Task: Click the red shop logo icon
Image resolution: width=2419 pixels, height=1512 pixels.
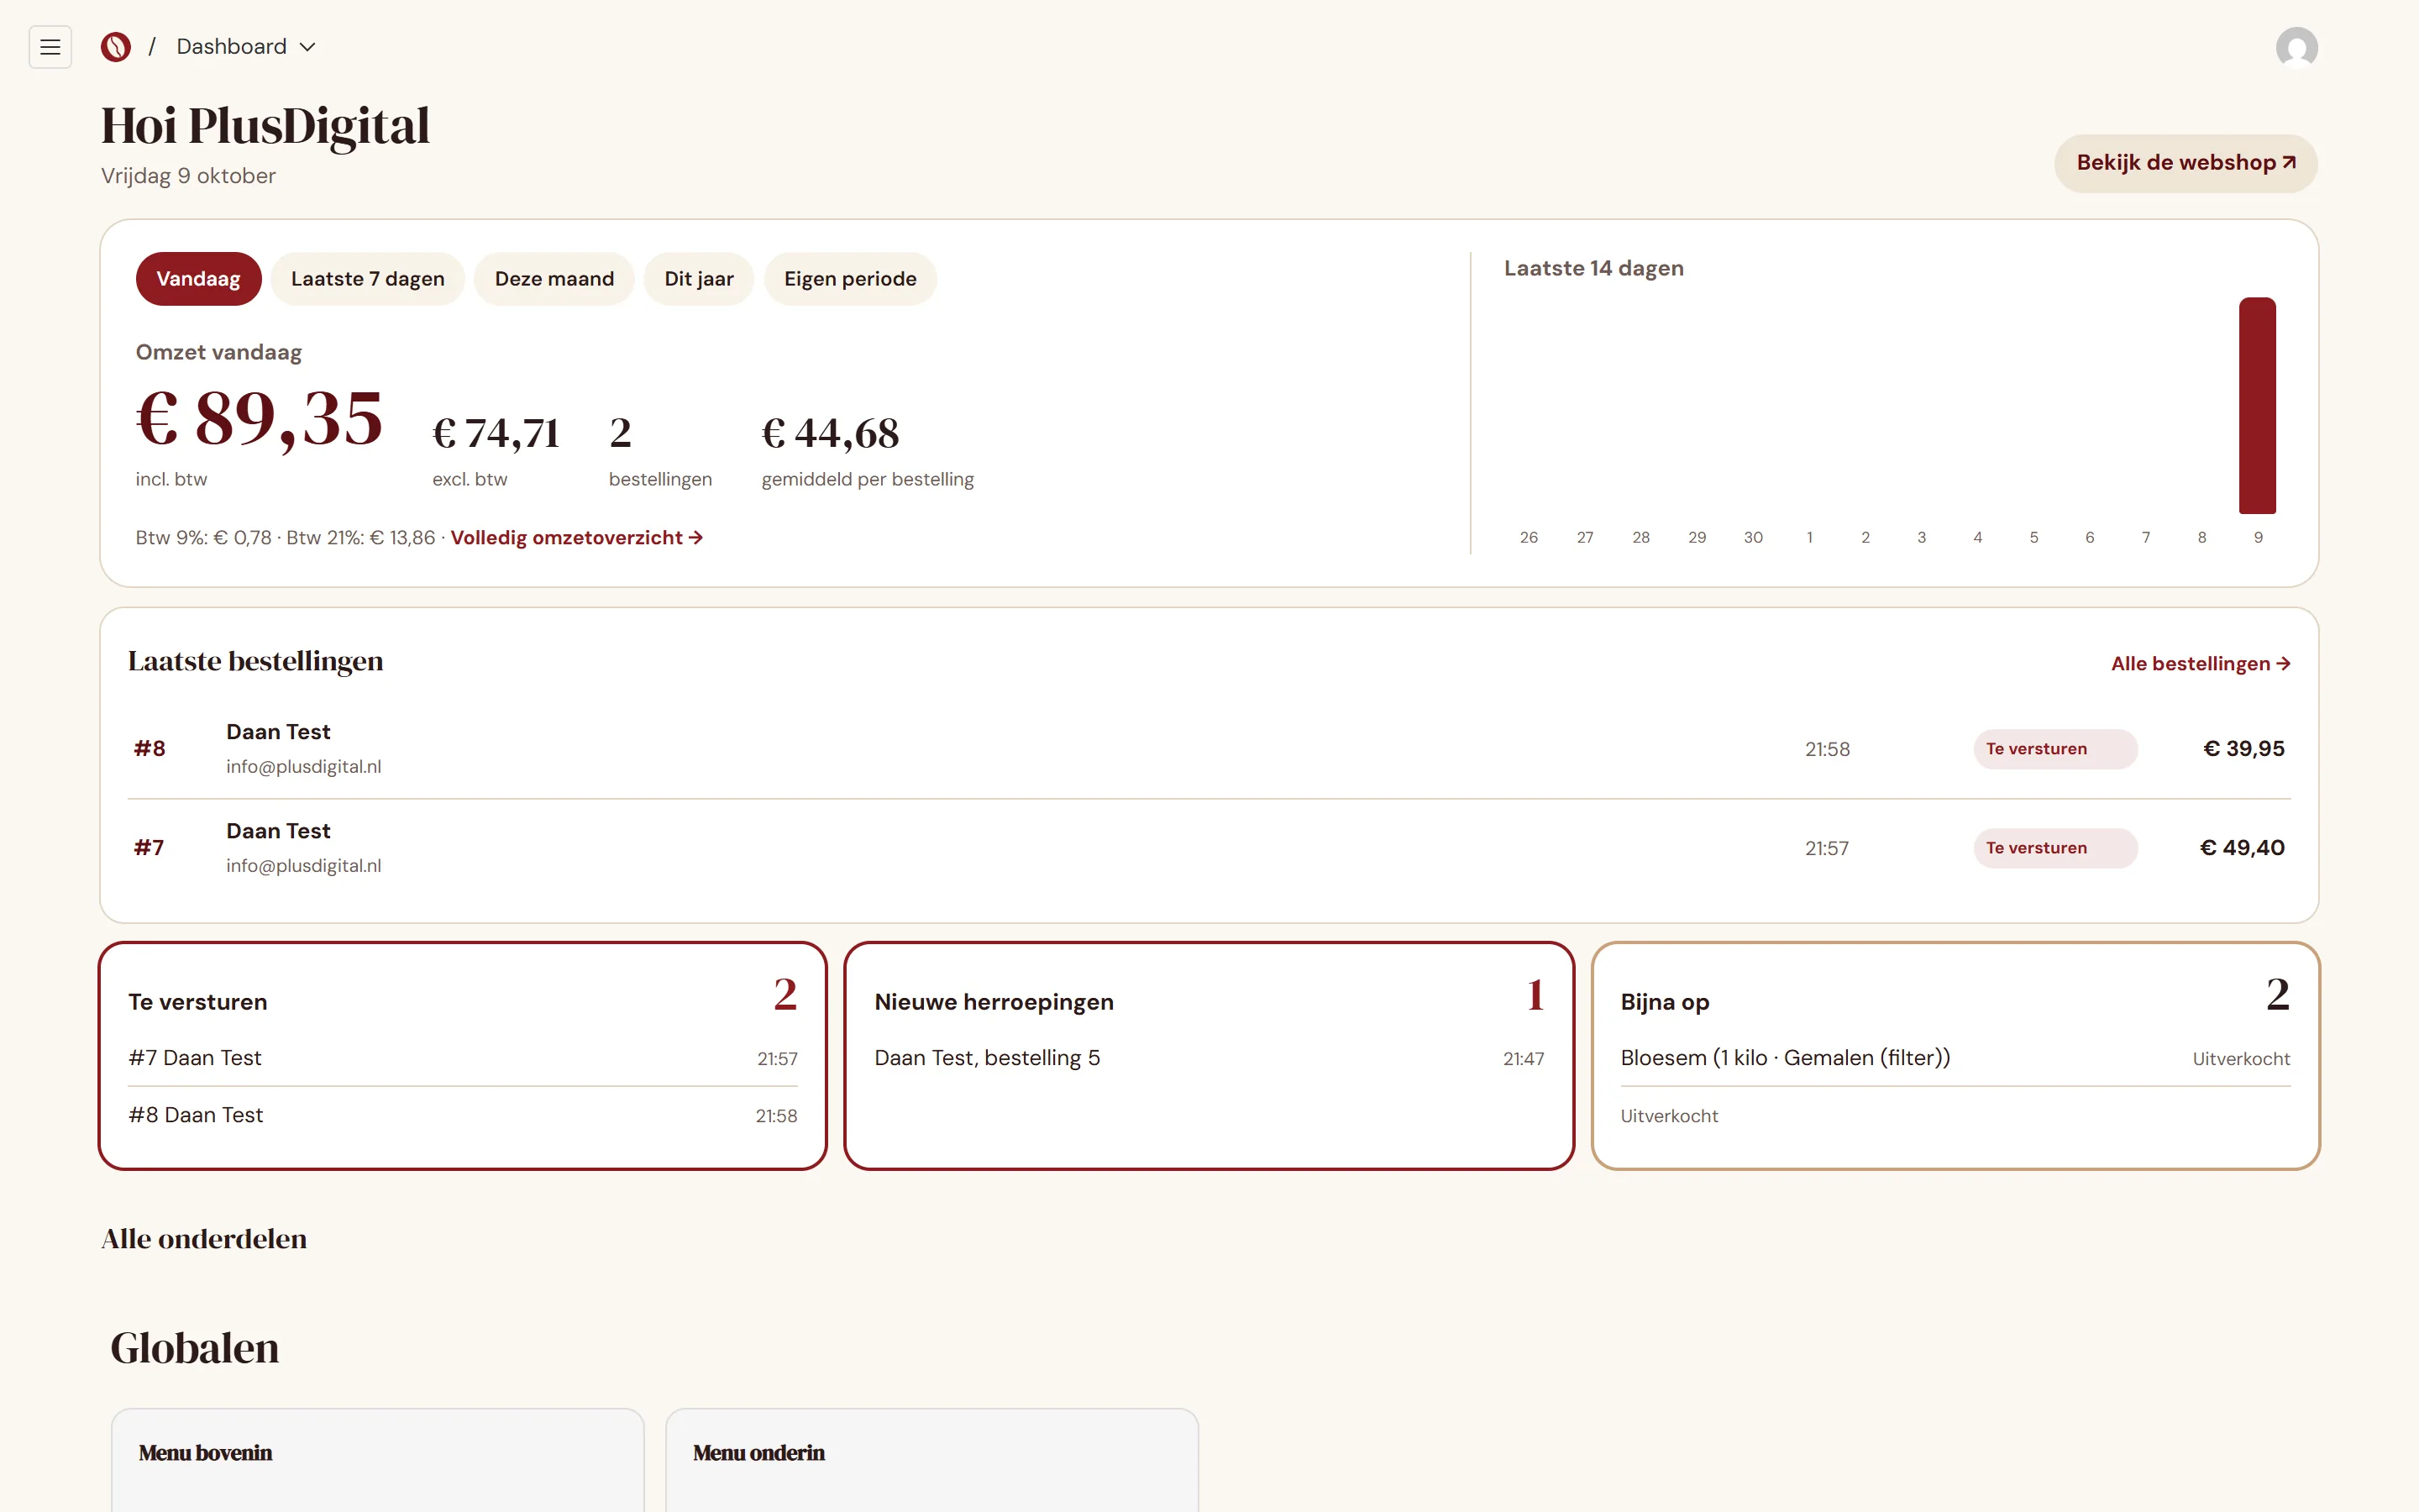Action: pos(116,47)
